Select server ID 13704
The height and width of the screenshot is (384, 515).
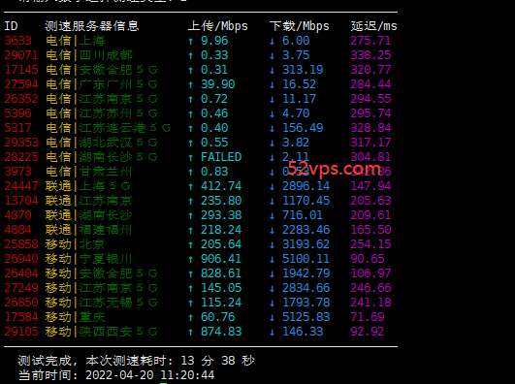tap(21, 201)
